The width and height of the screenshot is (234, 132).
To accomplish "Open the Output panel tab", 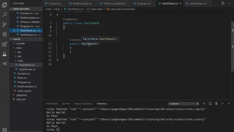I will tap(66, 104).
